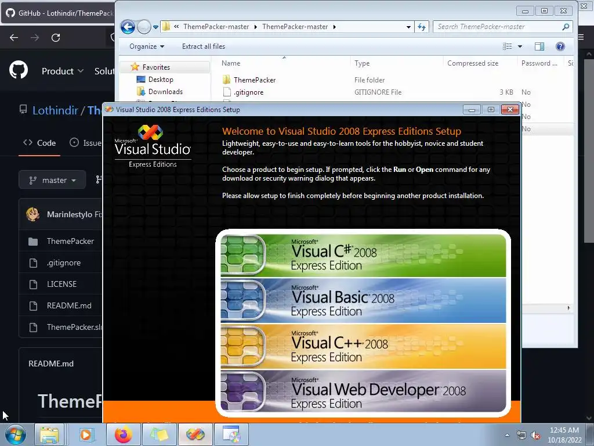Open the master branch dropdown
The image size is (594, 446).
(52, 180)
